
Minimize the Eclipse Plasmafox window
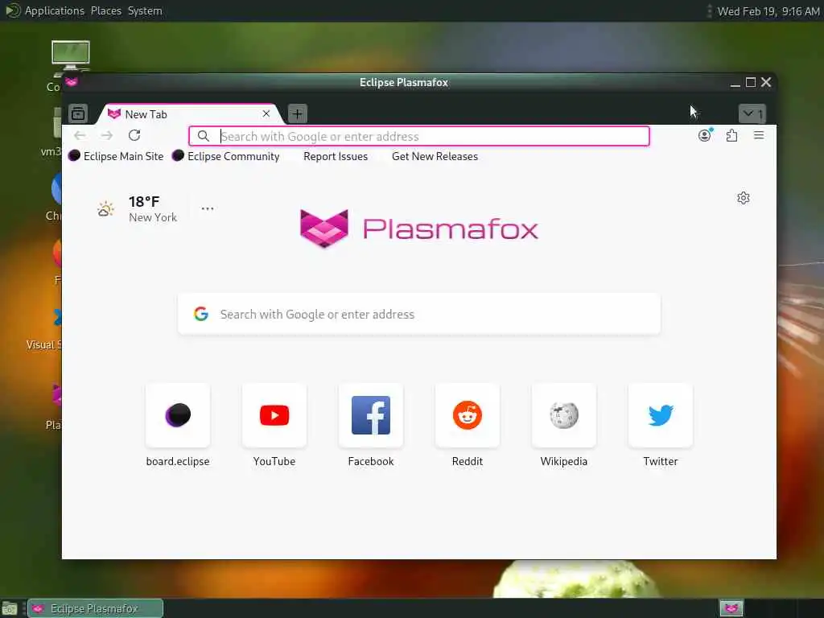click(735, 83)
